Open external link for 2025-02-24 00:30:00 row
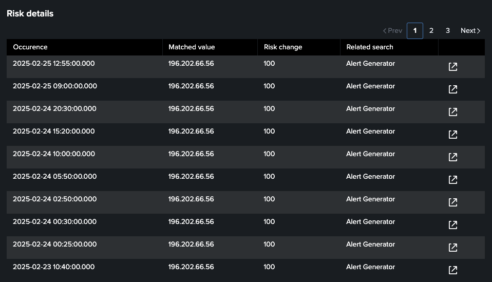Image resolution: width=492 pixels, height=282 pixels. coord(452,225)
